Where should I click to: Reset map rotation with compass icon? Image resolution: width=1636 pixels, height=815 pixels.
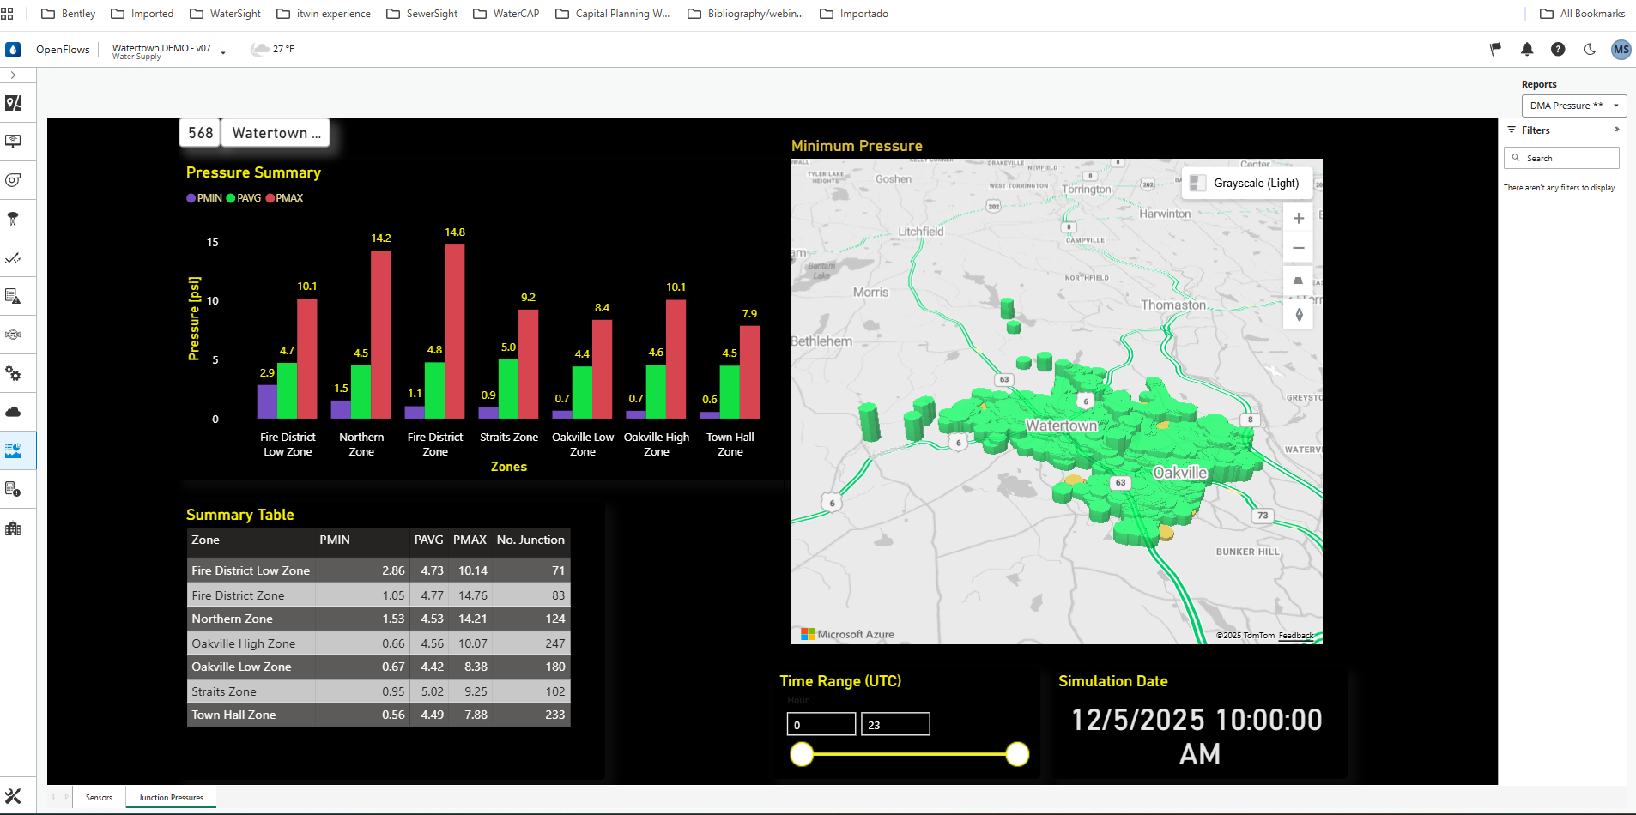1299,315
